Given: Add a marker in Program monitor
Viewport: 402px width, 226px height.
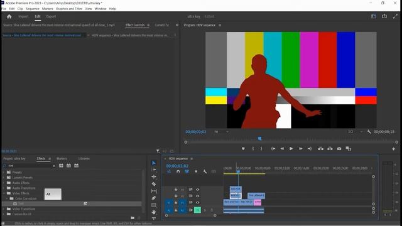Looking at the screenshot, I should (243, 149).
